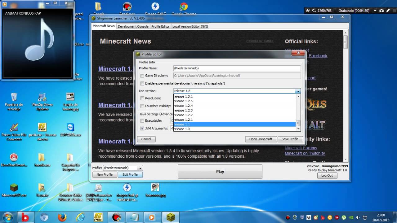Click the Save Profile button

pyautogui.click(x=290, y=139)
